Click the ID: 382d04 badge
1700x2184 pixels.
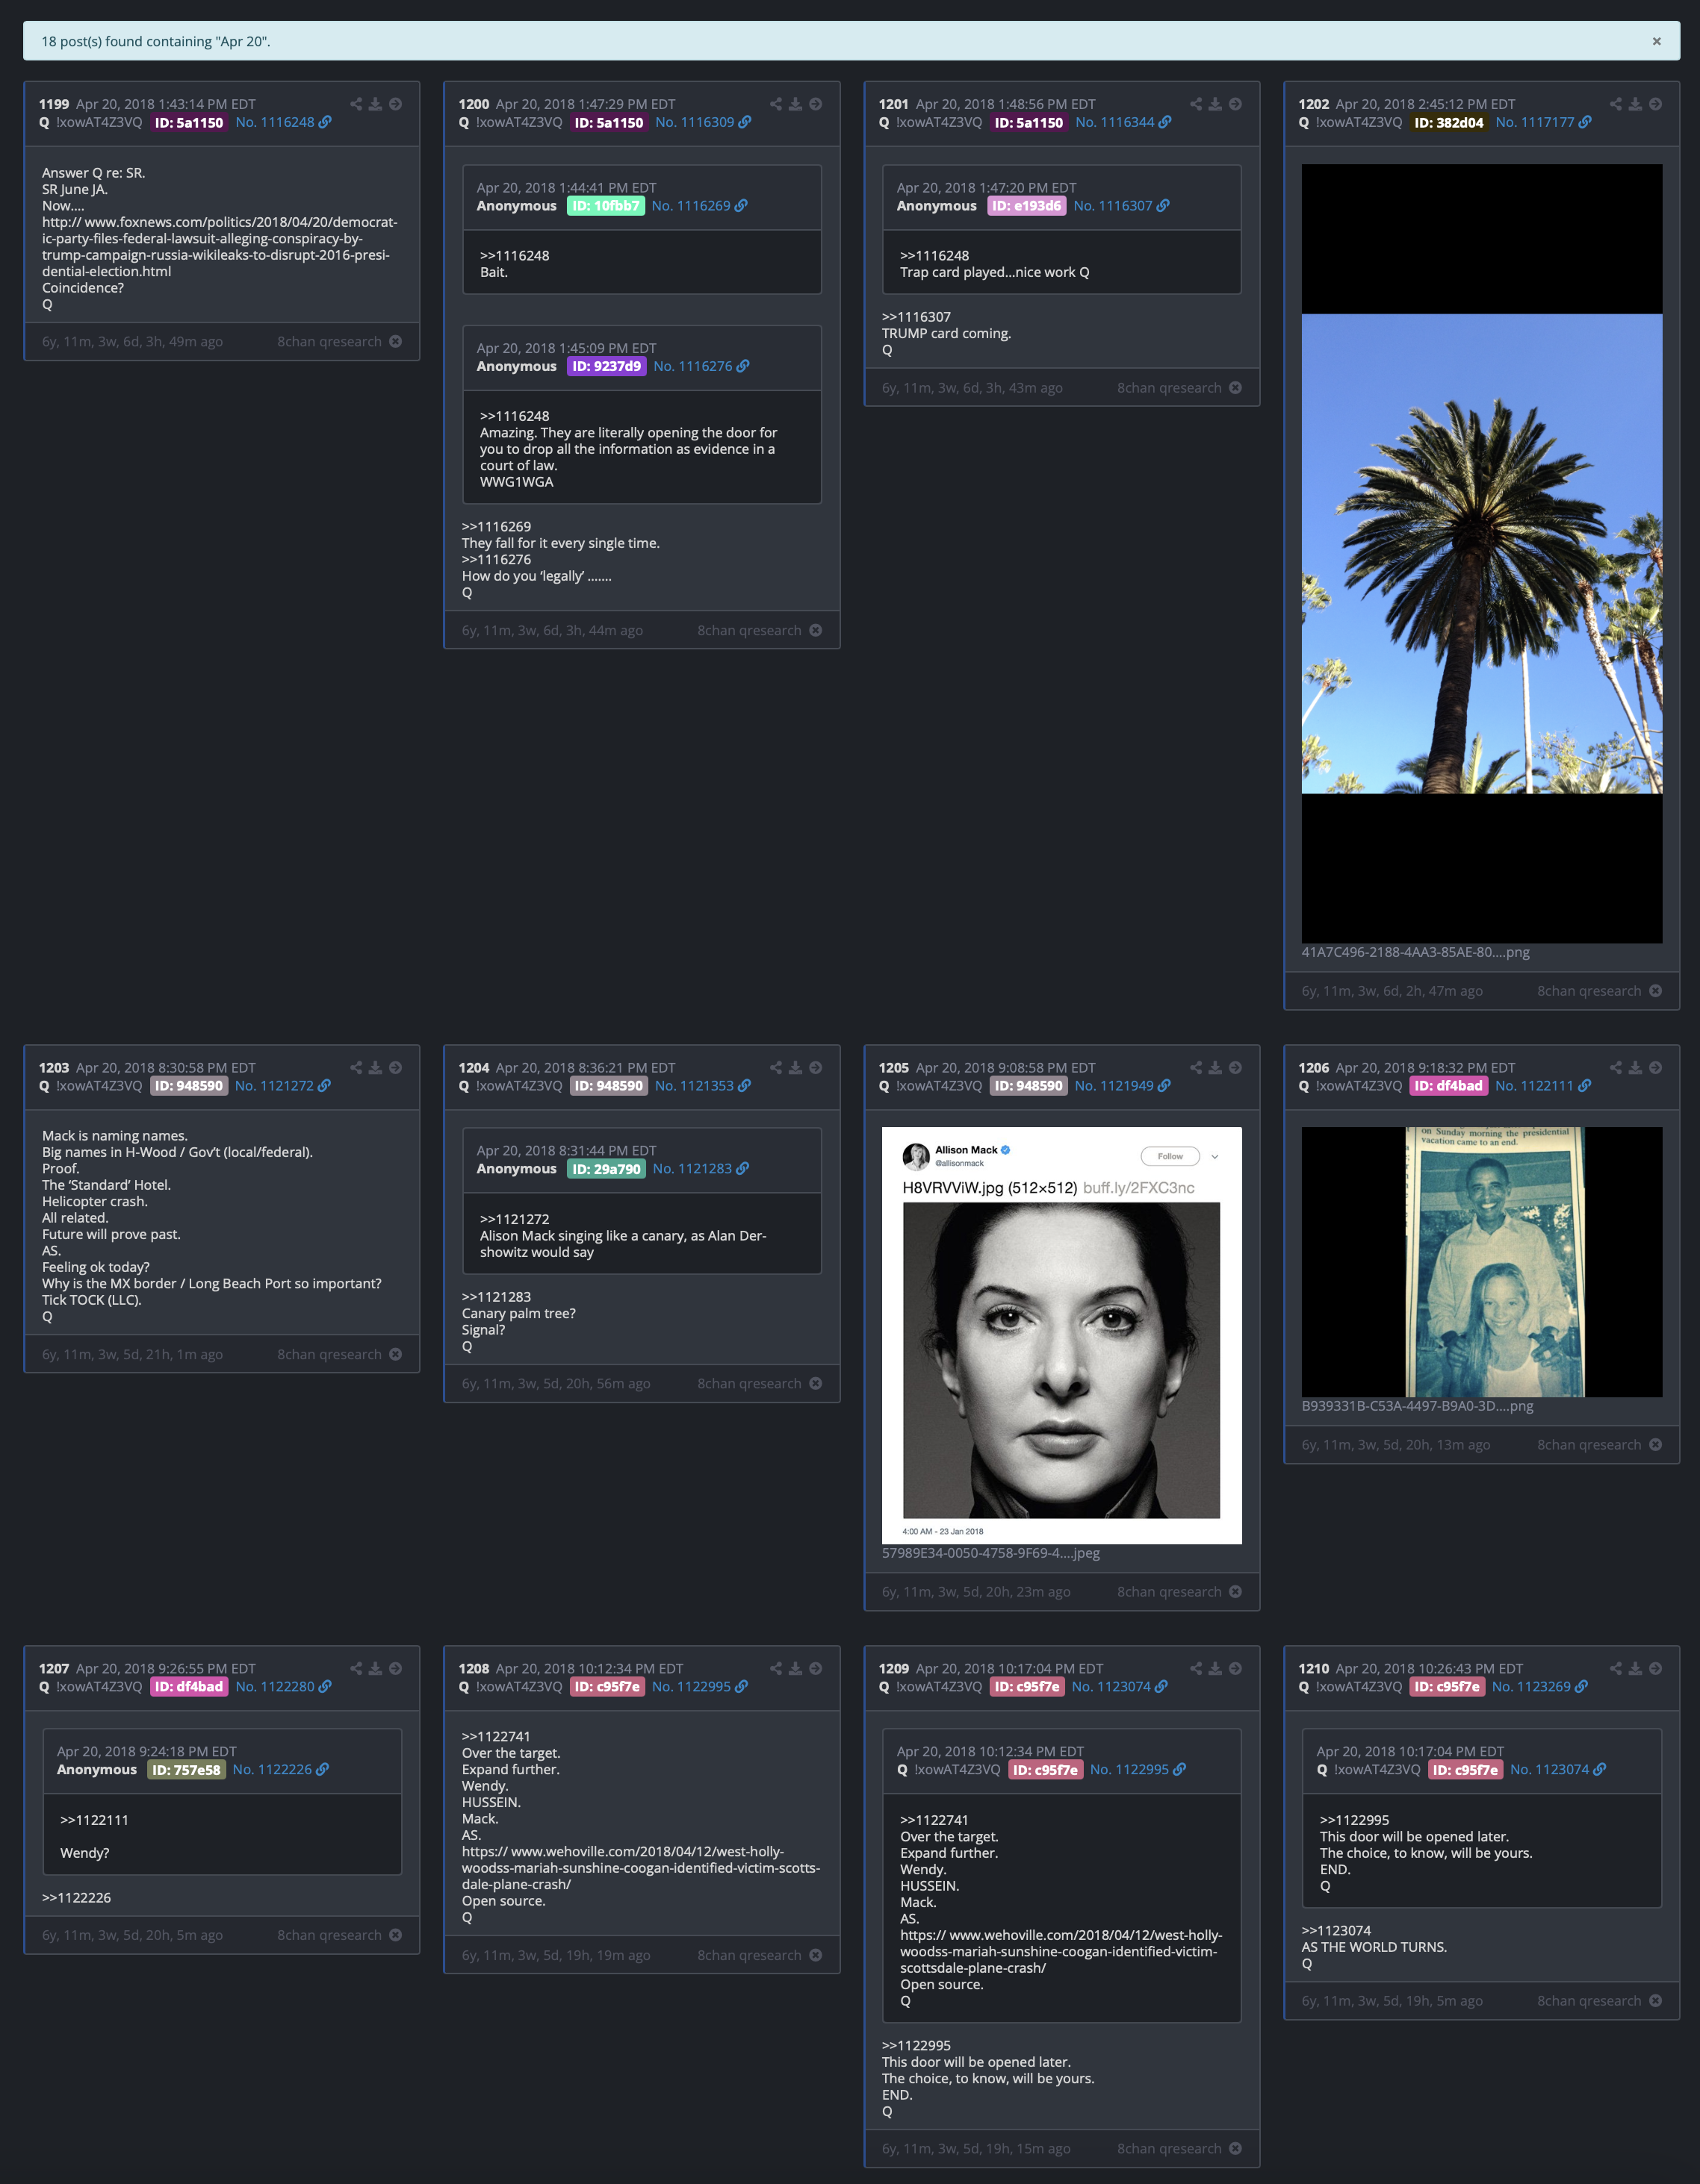1448,123
